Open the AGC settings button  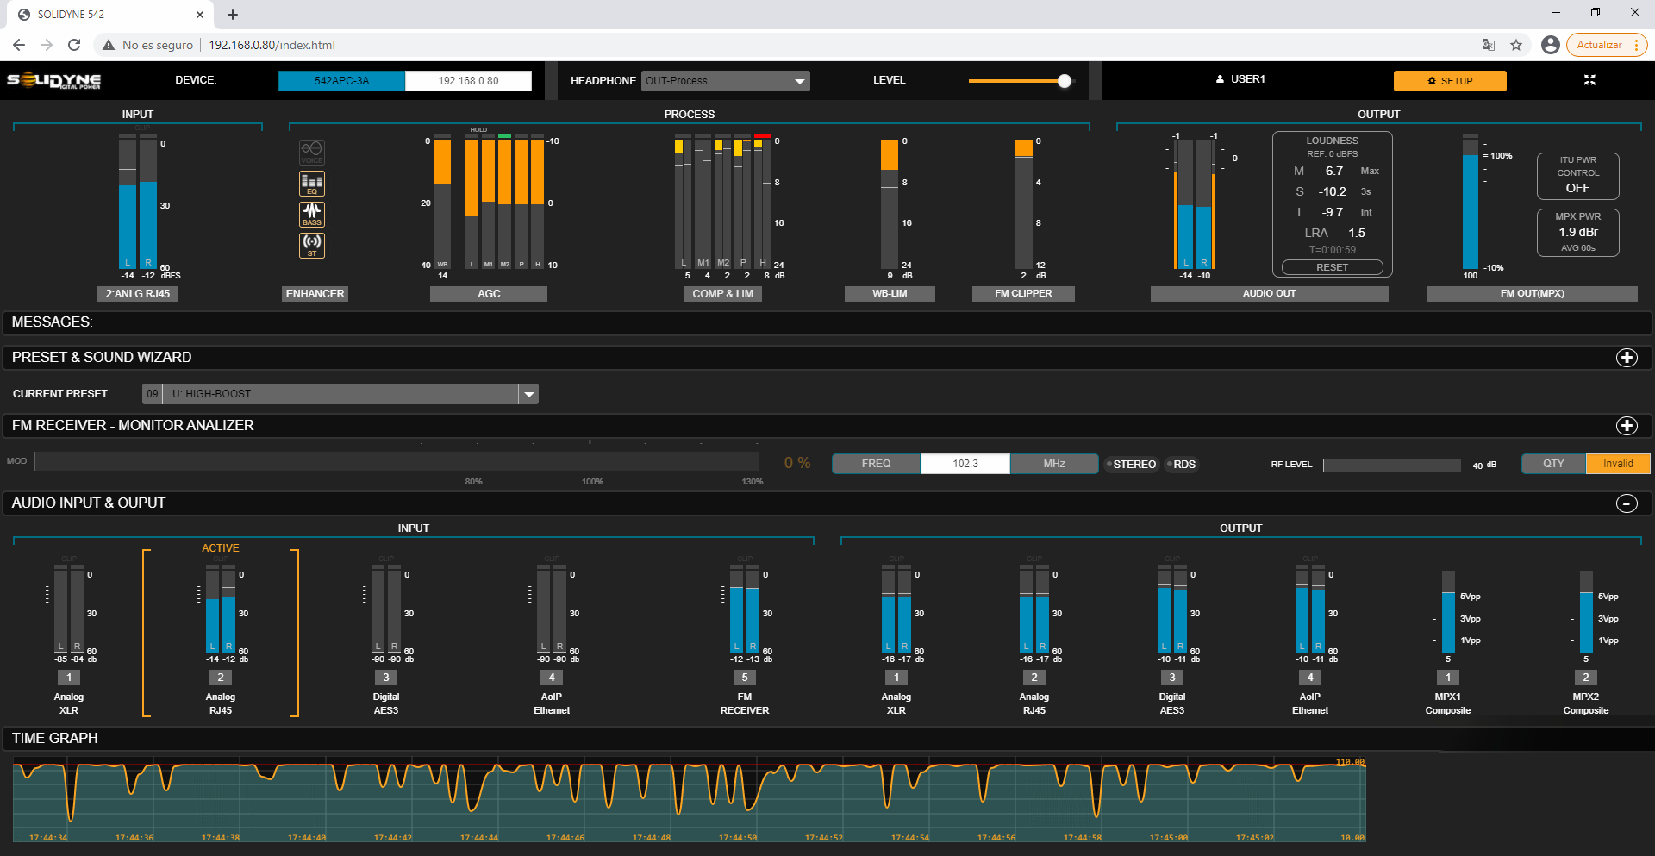(x=489, y=294)
